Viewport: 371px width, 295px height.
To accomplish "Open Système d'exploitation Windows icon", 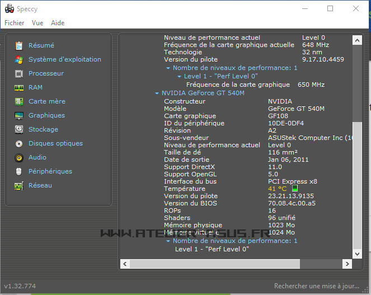I will tap(19, 59).
